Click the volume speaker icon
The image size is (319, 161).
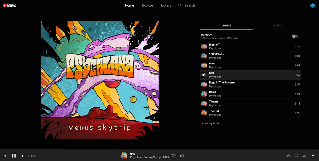click(288, 156)
